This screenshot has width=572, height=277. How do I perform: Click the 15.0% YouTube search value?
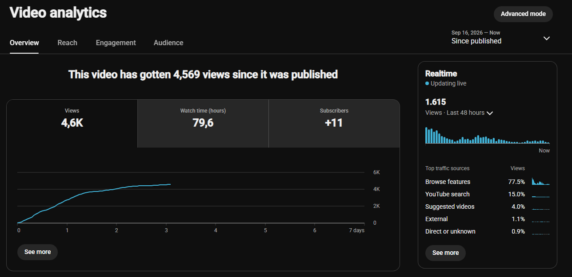[516, 194]
